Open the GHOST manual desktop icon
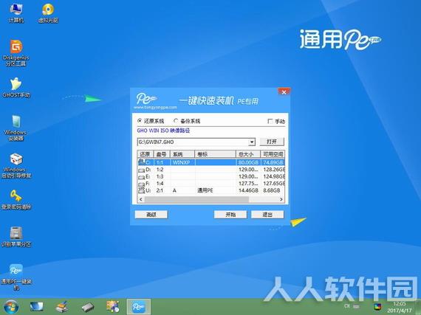The width and height of the screenshot is (421, 315). click(16, 88)
